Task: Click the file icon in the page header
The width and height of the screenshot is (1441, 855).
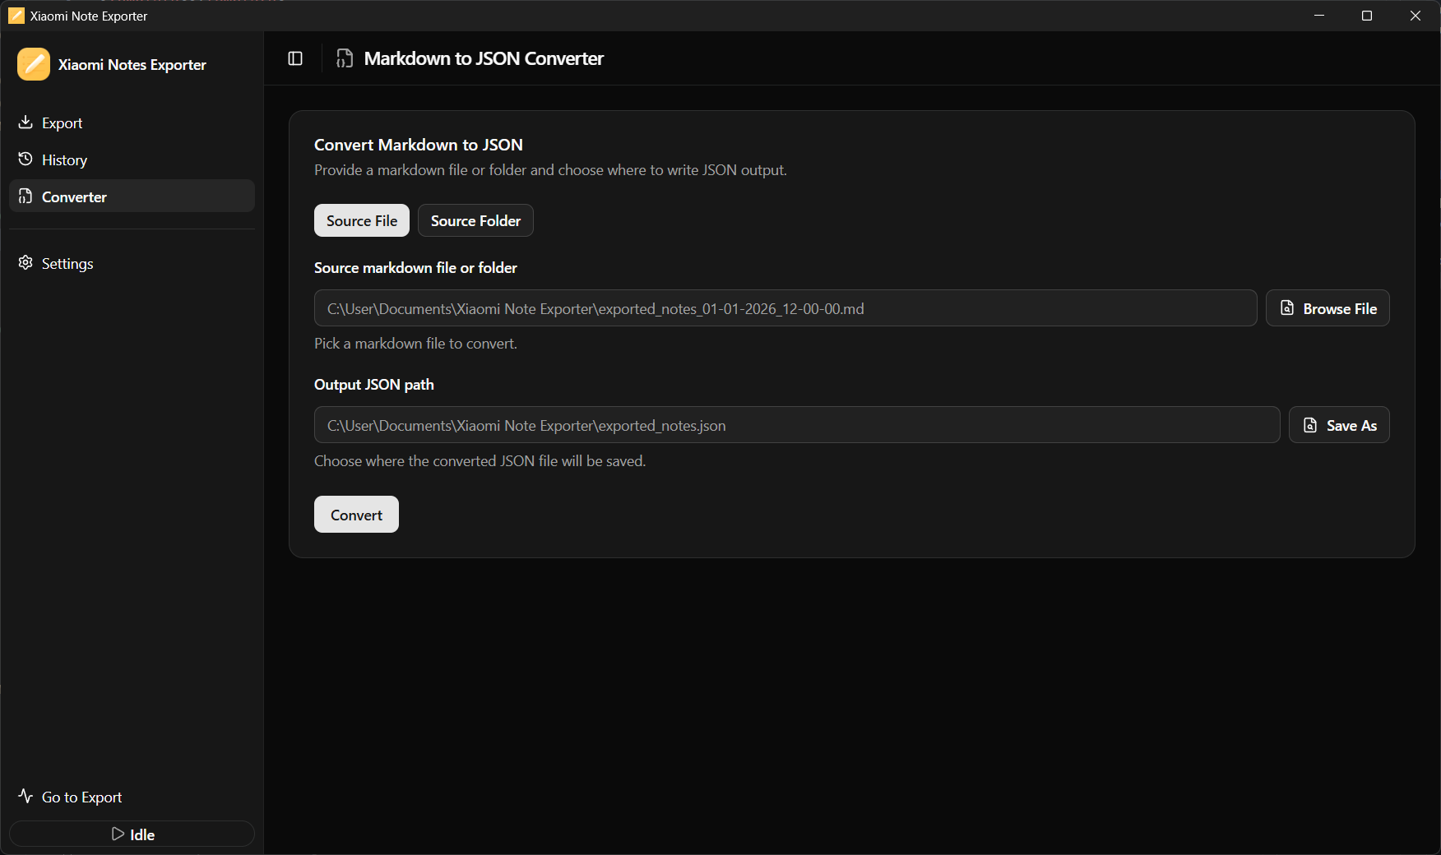Action: click(x=345, y=58)
